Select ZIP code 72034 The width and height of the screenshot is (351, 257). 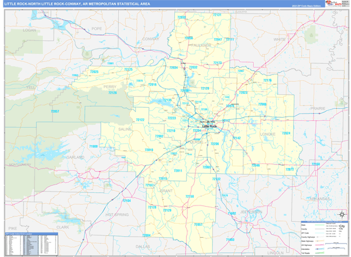[x=174, y=67]
